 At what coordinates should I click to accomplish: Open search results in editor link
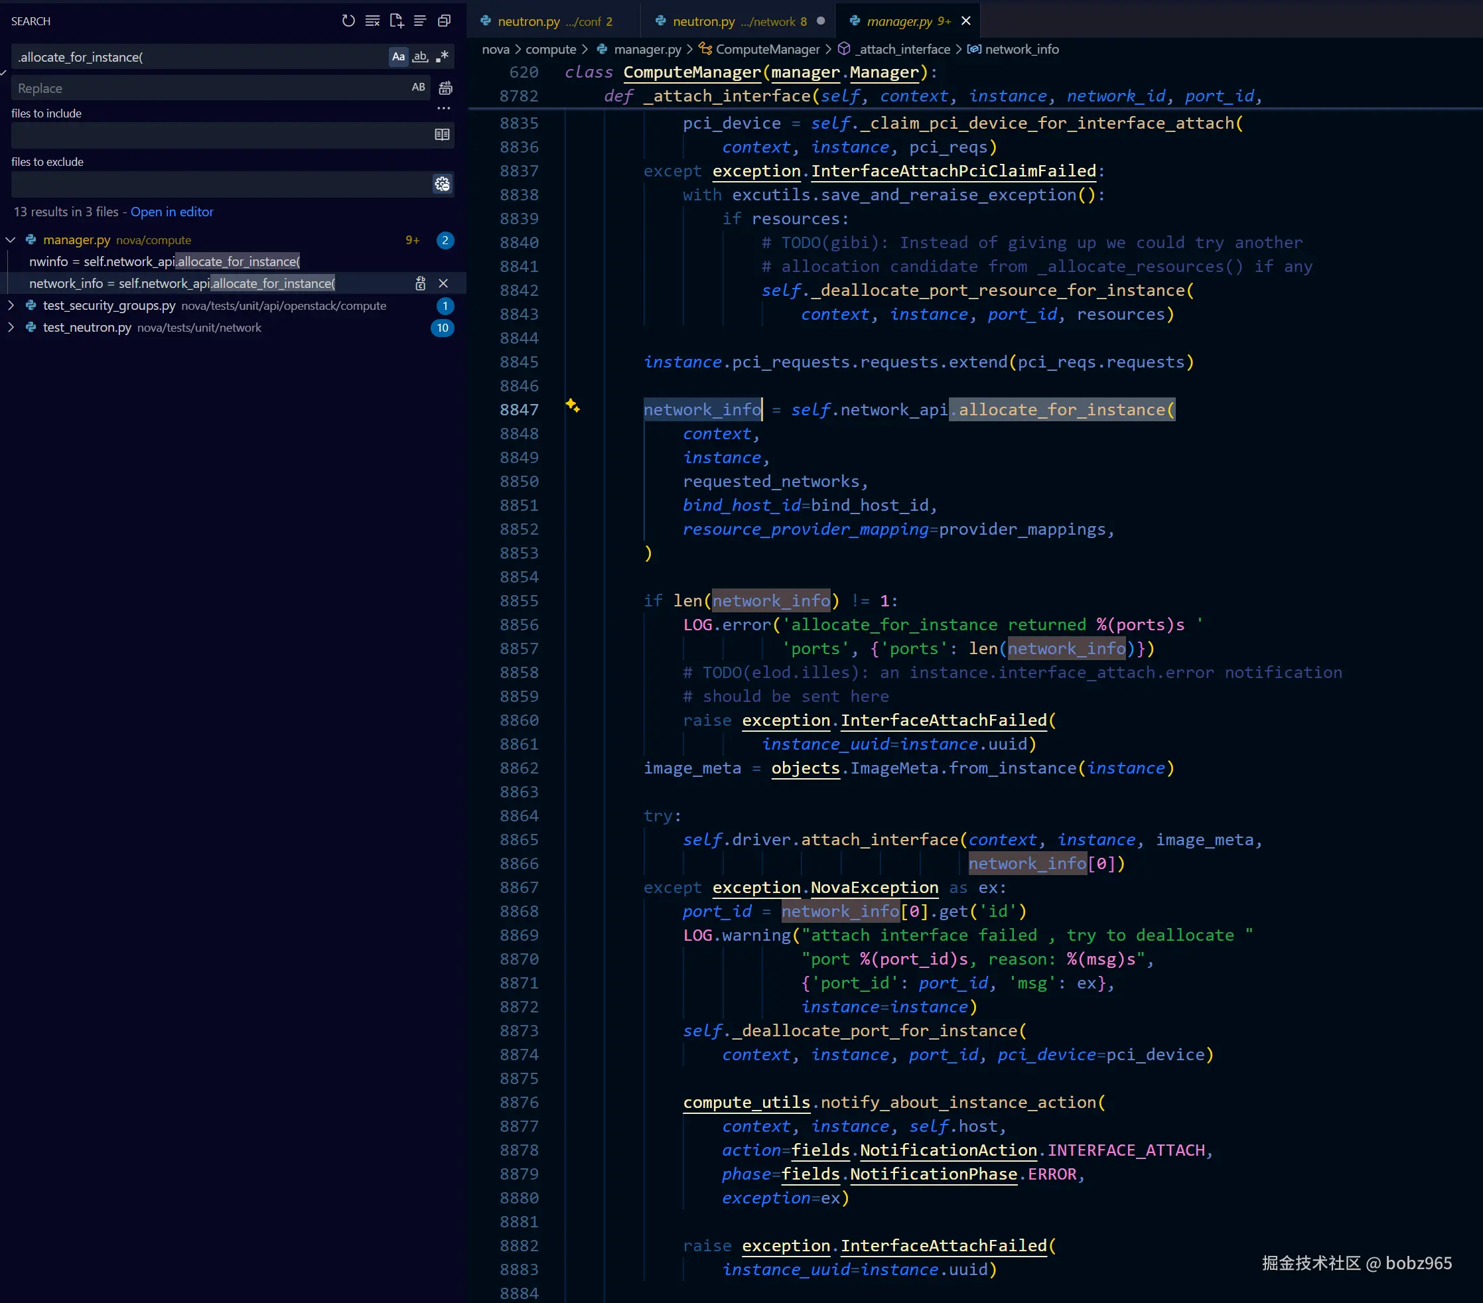[172, 212]
